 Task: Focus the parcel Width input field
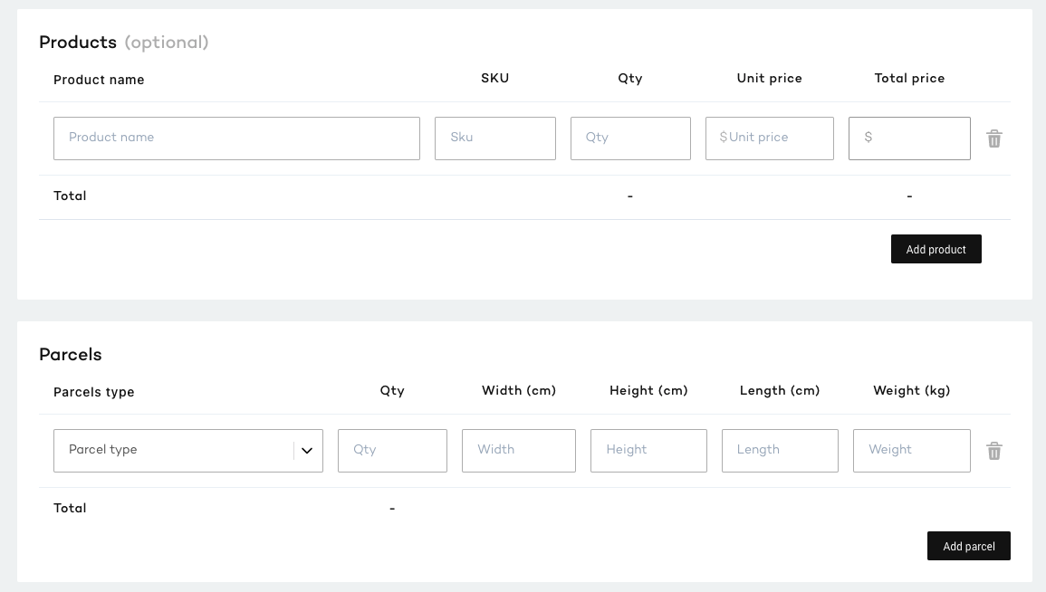tap(519, 451)
